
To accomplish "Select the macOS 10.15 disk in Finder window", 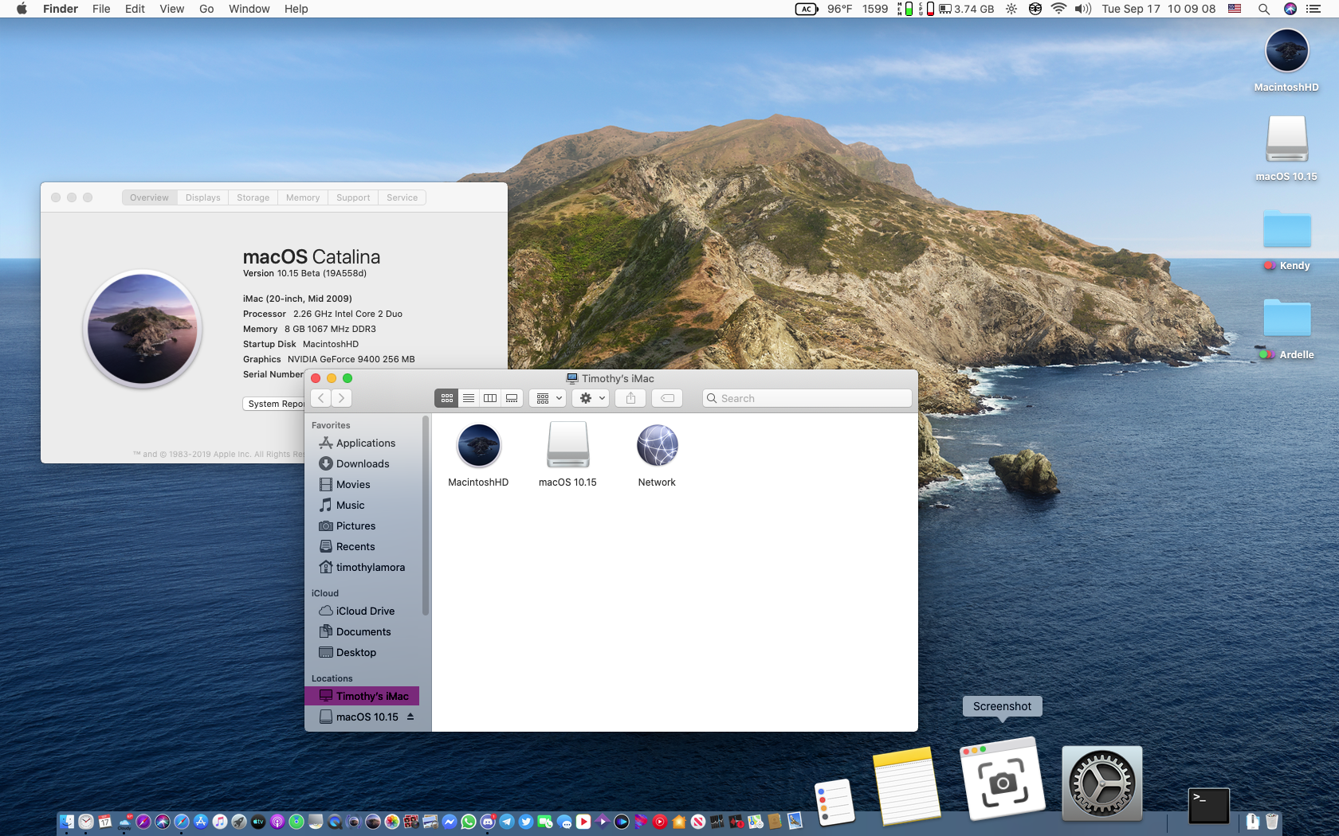I will 567,445.
